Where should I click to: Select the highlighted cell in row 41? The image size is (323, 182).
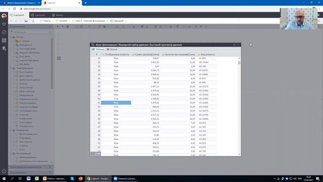pos(116,103)
